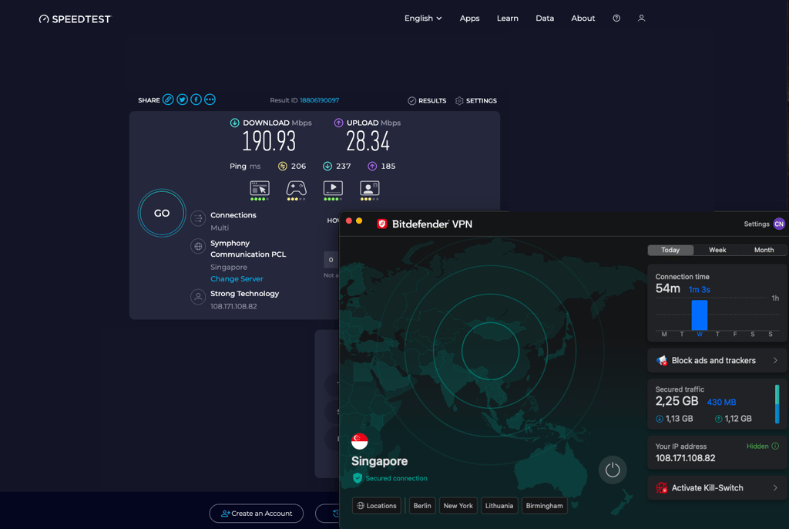
Task: Click the 0 rating box in Speedtest
Action: 331,259
